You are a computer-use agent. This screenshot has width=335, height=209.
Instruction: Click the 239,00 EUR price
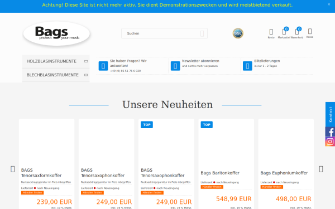(54, 202)
